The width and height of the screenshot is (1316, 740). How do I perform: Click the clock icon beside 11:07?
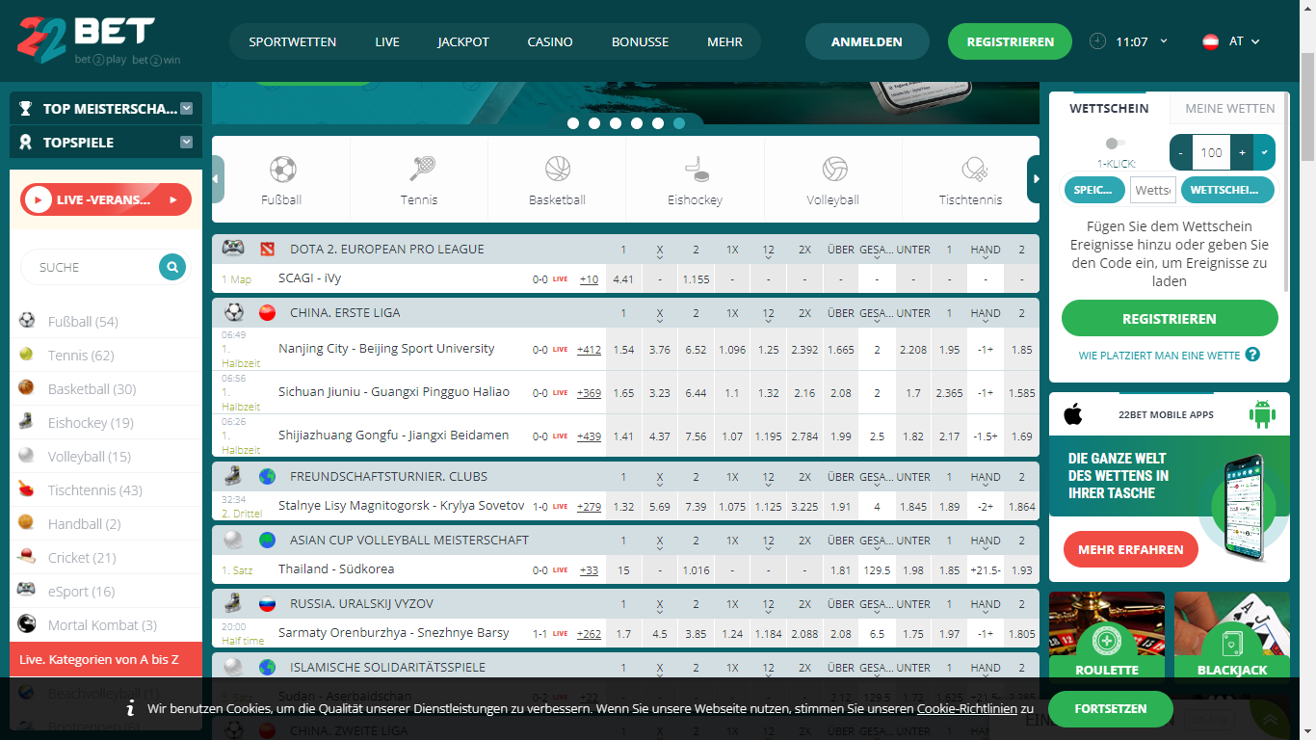point(1097,41)
